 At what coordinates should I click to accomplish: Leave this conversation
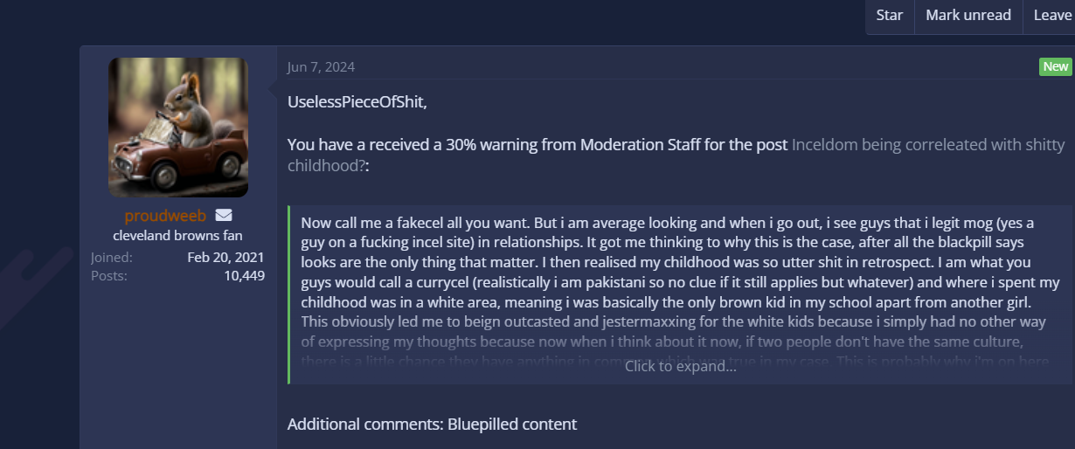(1051, 15)
